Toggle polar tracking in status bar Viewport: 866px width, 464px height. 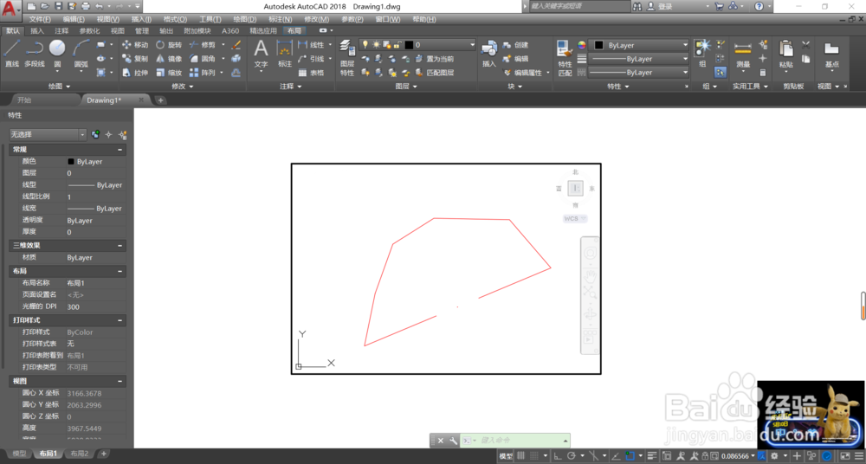572,455
